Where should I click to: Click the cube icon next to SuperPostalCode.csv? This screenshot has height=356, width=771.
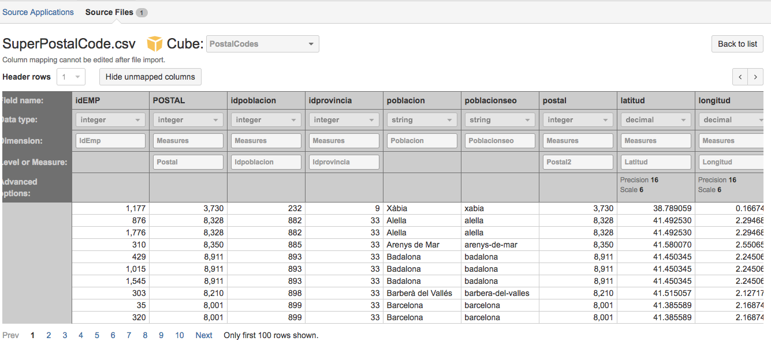tap(154, 43)
